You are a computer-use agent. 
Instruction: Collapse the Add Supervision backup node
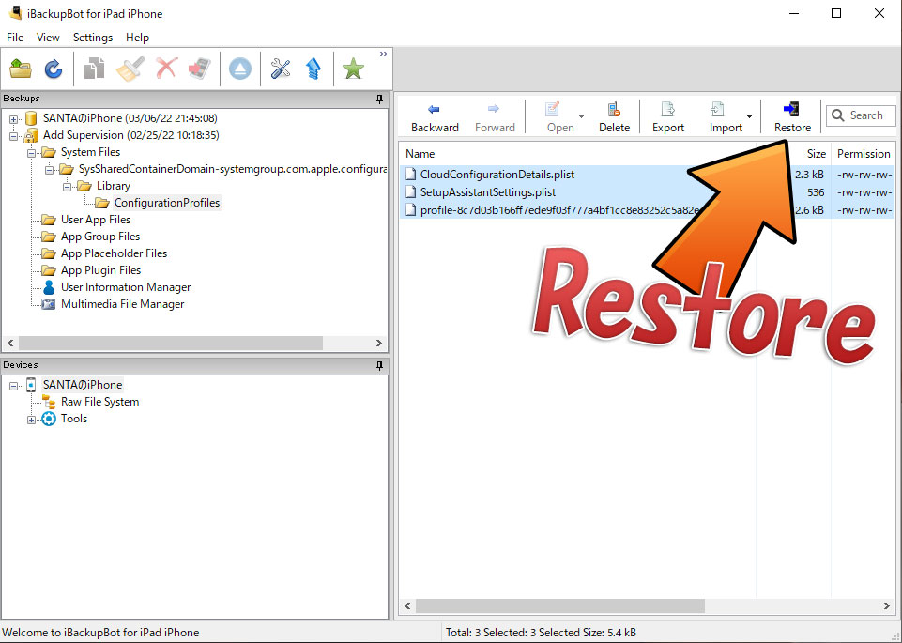click(13, 136)
